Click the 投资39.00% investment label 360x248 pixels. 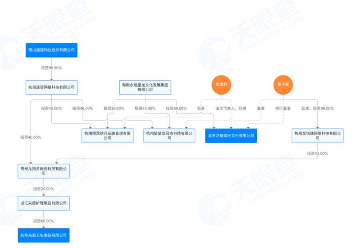click(x=114, y=108)
